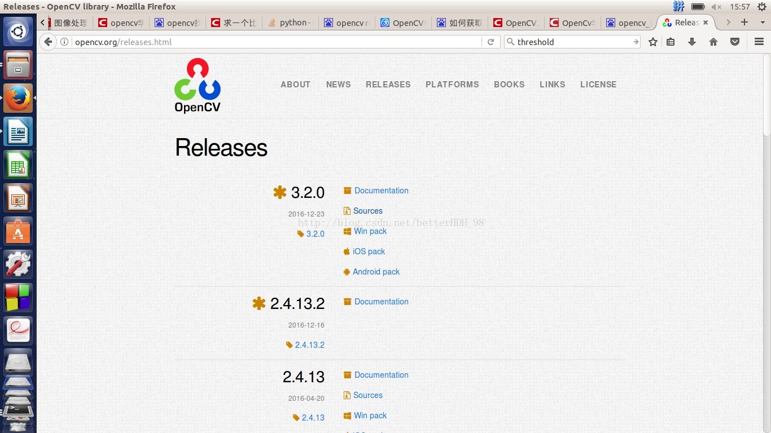Click the search box containing threshold

tap(572, 42)
